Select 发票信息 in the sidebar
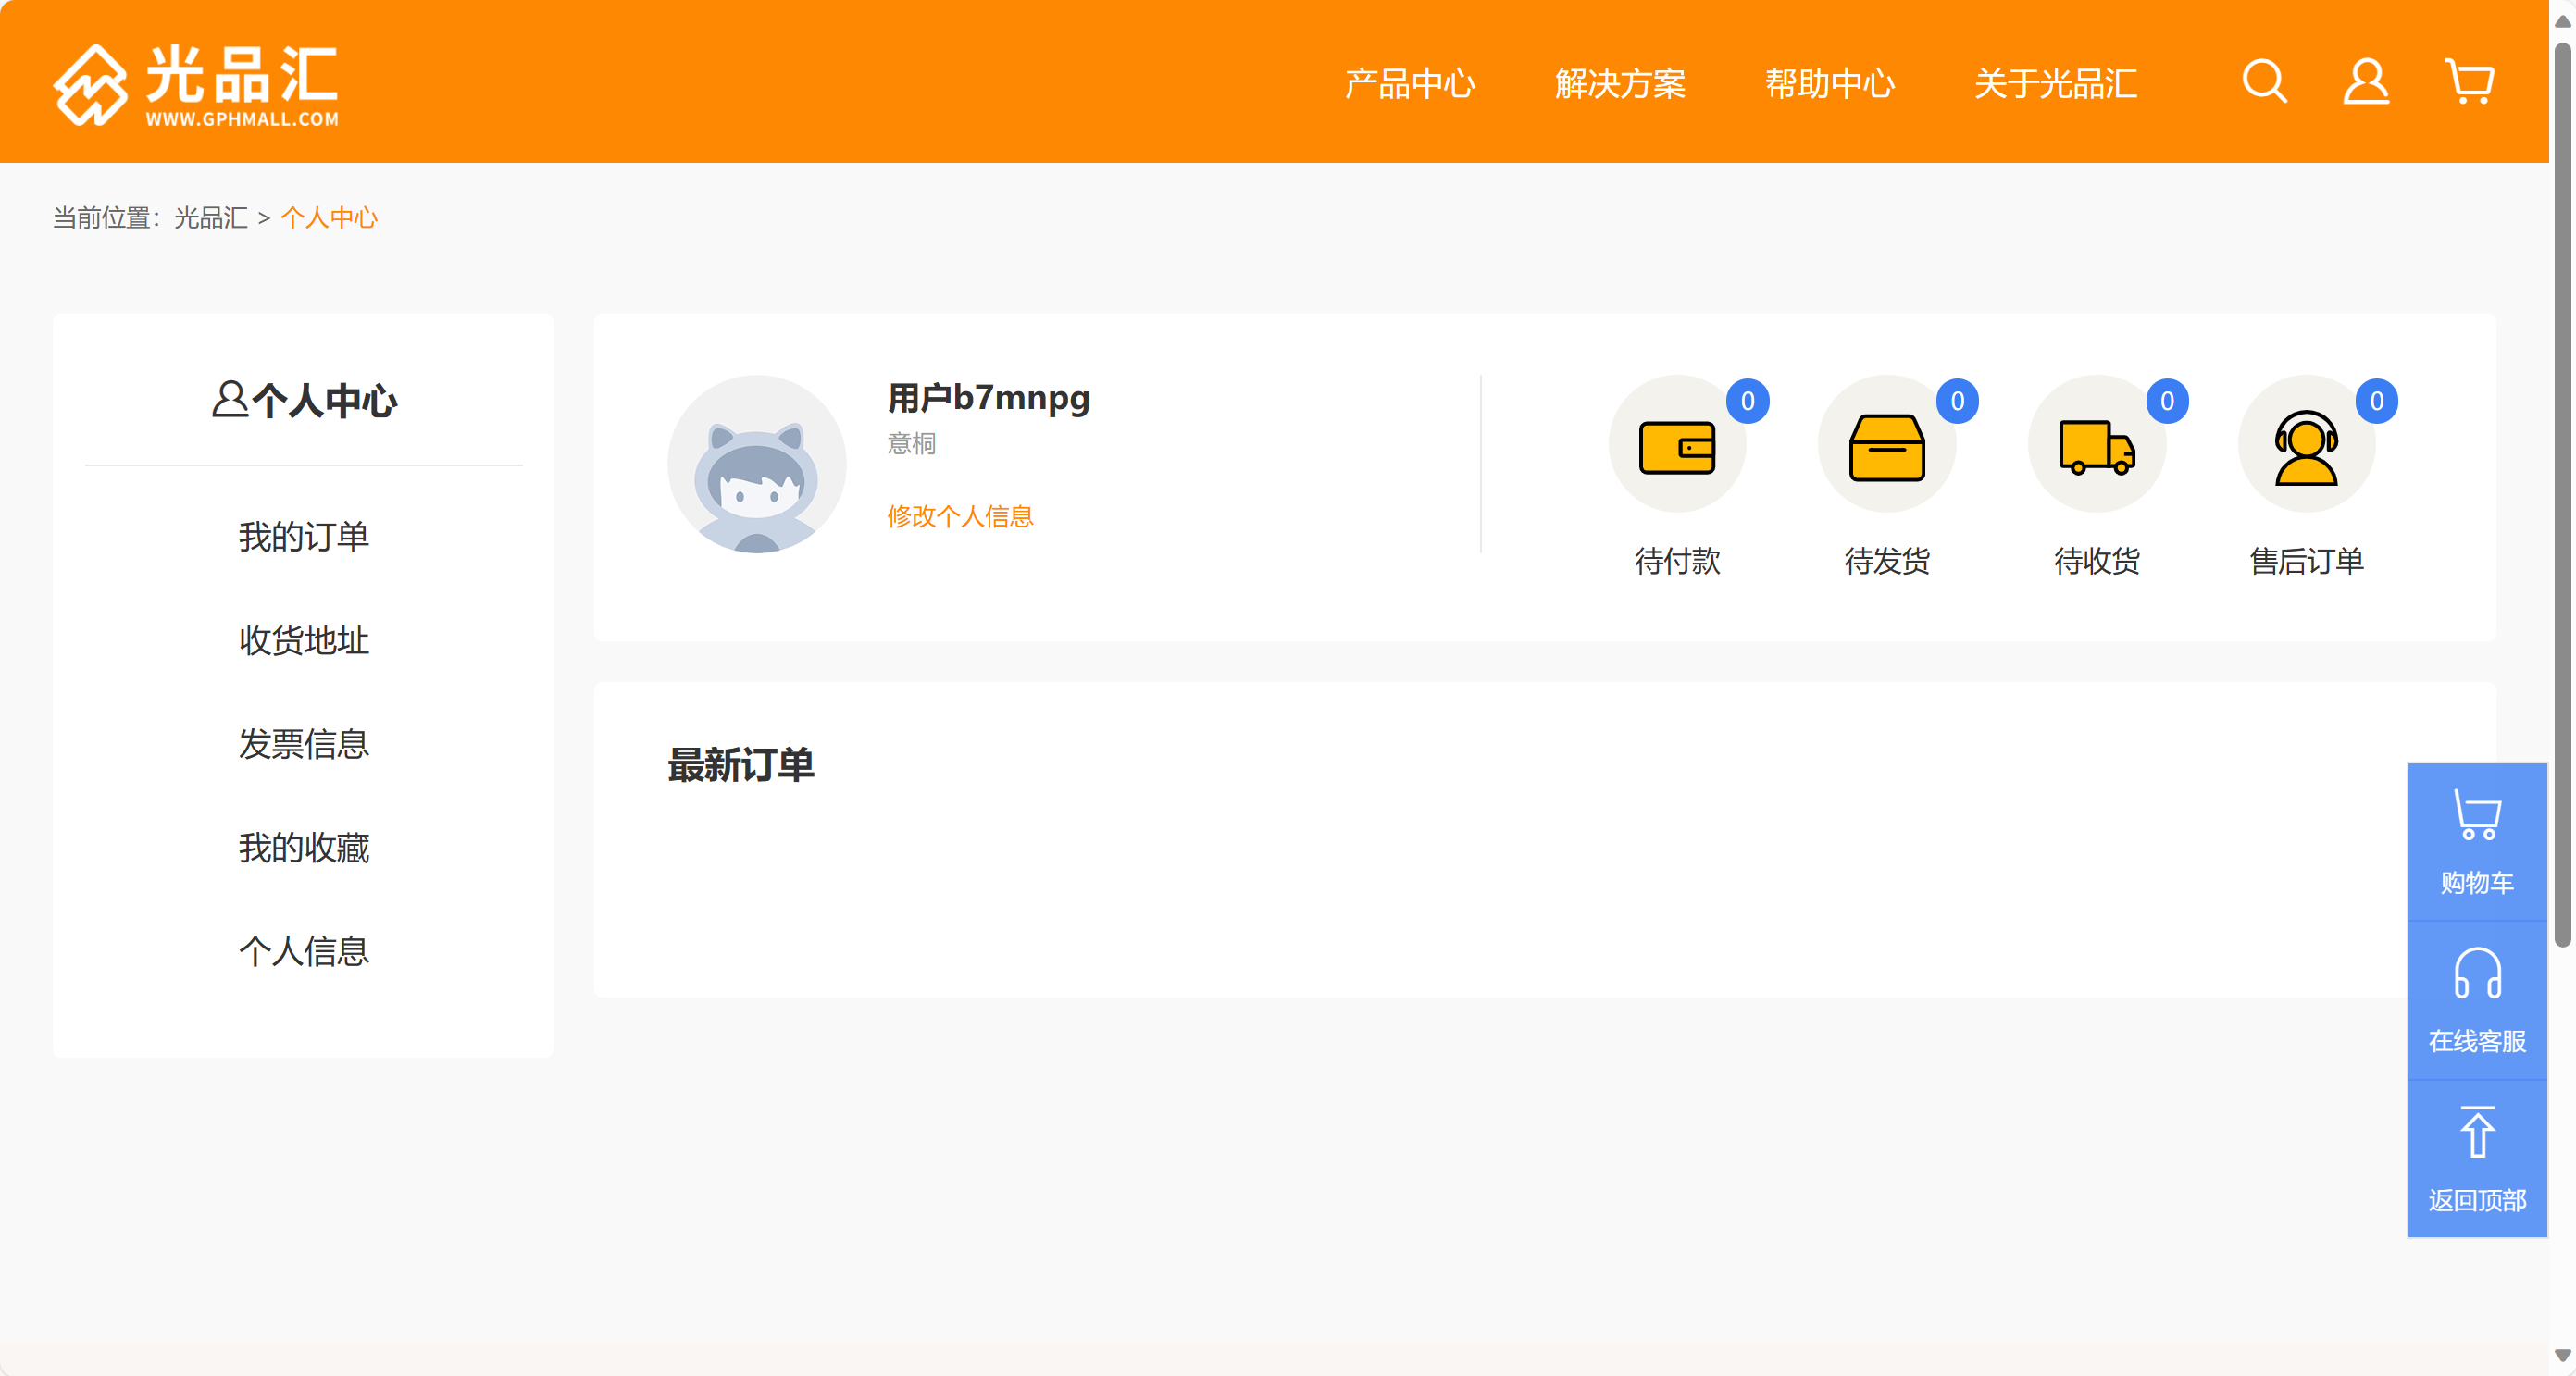The height and width of the screenshot is (1376, 2576). coord(304,744)
